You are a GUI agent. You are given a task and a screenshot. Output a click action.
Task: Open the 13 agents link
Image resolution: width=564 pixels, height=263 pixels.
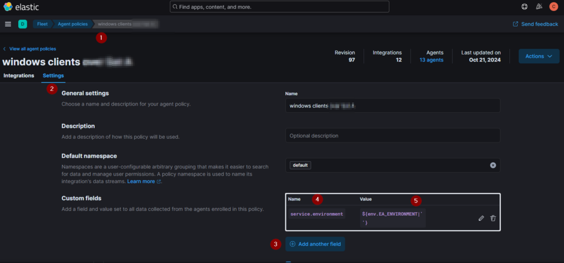click(x=431, y=60)
